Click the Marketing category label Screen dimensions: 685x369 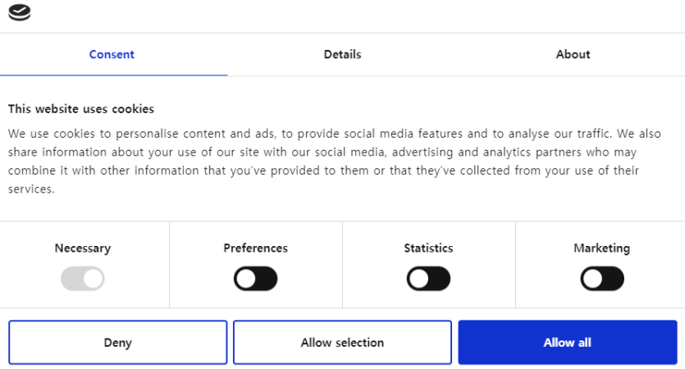coord(602,248)
